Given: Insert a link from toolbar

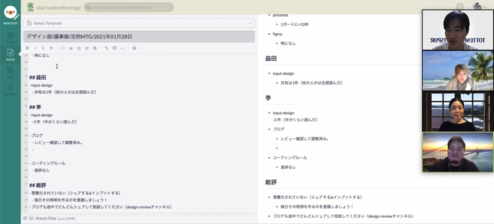Looking at the screenshot, I should pos(106,48).
